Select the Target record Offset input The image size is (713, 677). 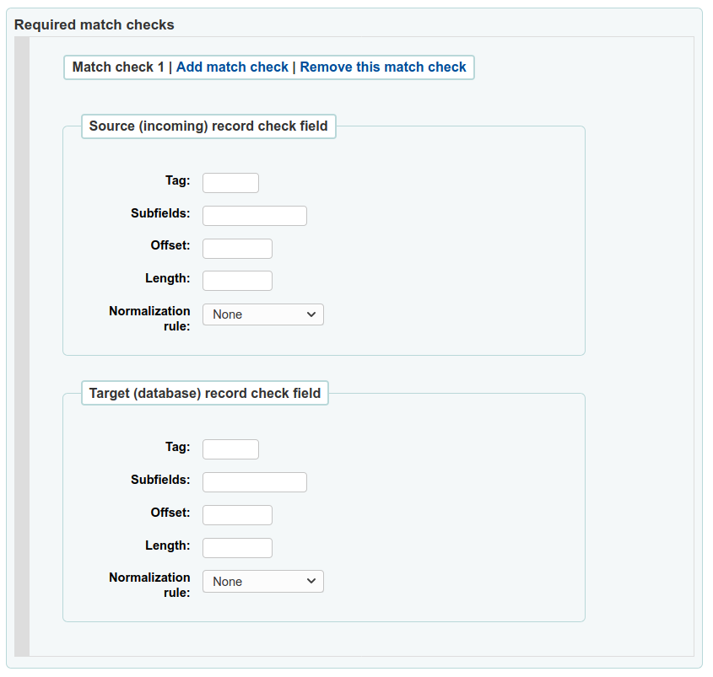[237, 515]
